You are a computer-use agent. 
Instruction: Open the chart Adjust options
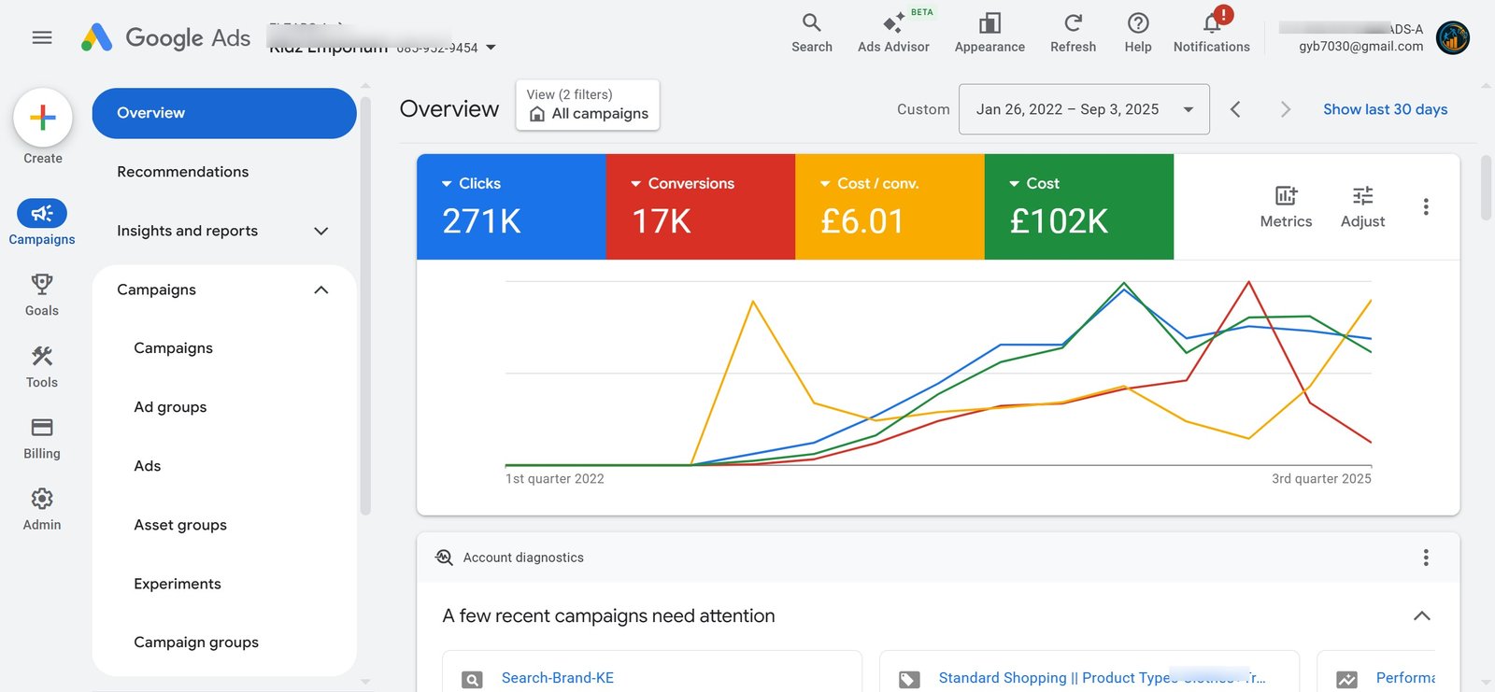click(1362, 206)
